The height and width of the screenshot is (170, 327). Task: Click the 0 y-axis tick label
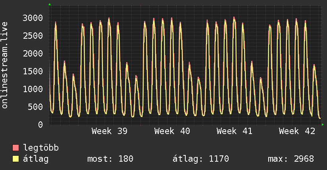click(x=40, y=125)
